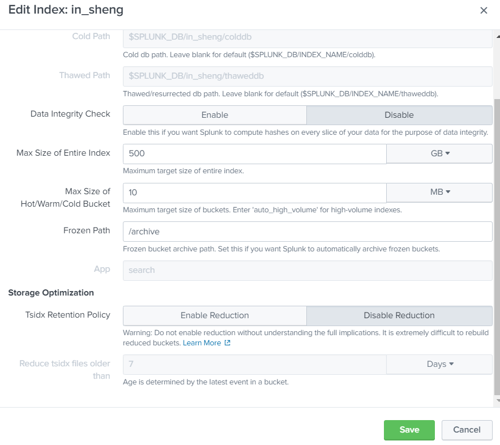Enable the Data Integrity Check
The height and width of the screenshot is (445, 500).
click(215, 114)
